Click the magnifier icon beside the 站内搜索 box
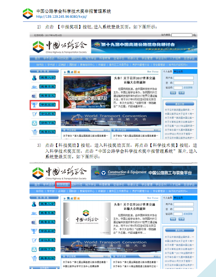Image resolution: width=216 pixels, height=277 pixels. [x=195, y=35]
